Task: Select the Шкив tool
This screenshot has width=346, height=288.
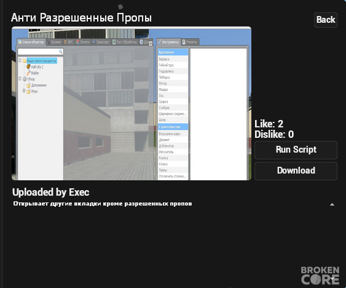Action: 173,120
